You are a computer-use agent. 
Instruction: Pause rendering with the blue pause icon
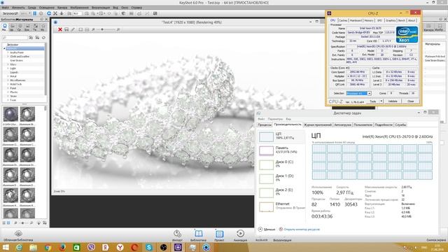click(x=35, y=13)
